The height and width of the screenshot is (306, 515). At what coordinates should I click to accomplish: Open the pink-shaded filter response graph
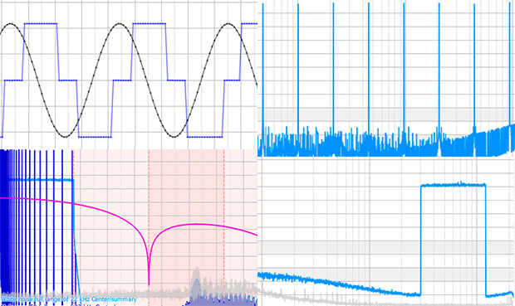coord(129,227)
